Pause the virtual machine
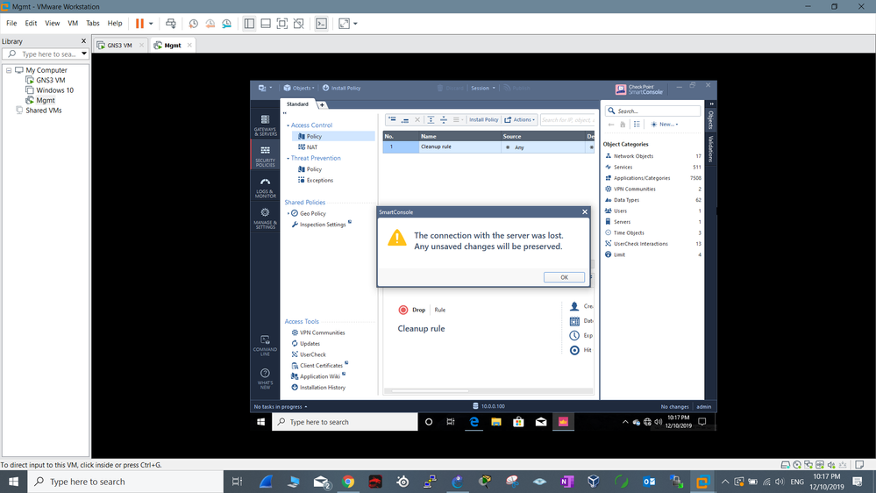This screenshot has width=876, height=493. (x=139, y=24)
